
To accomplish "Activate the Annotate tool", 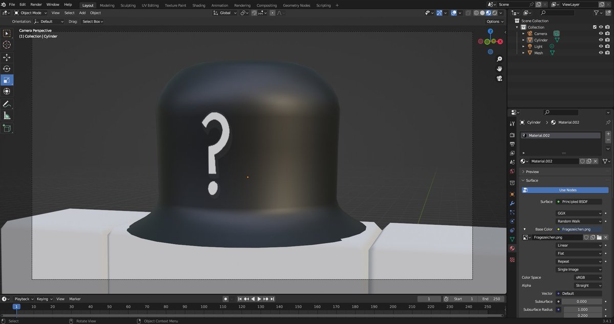I will (7, 104).
